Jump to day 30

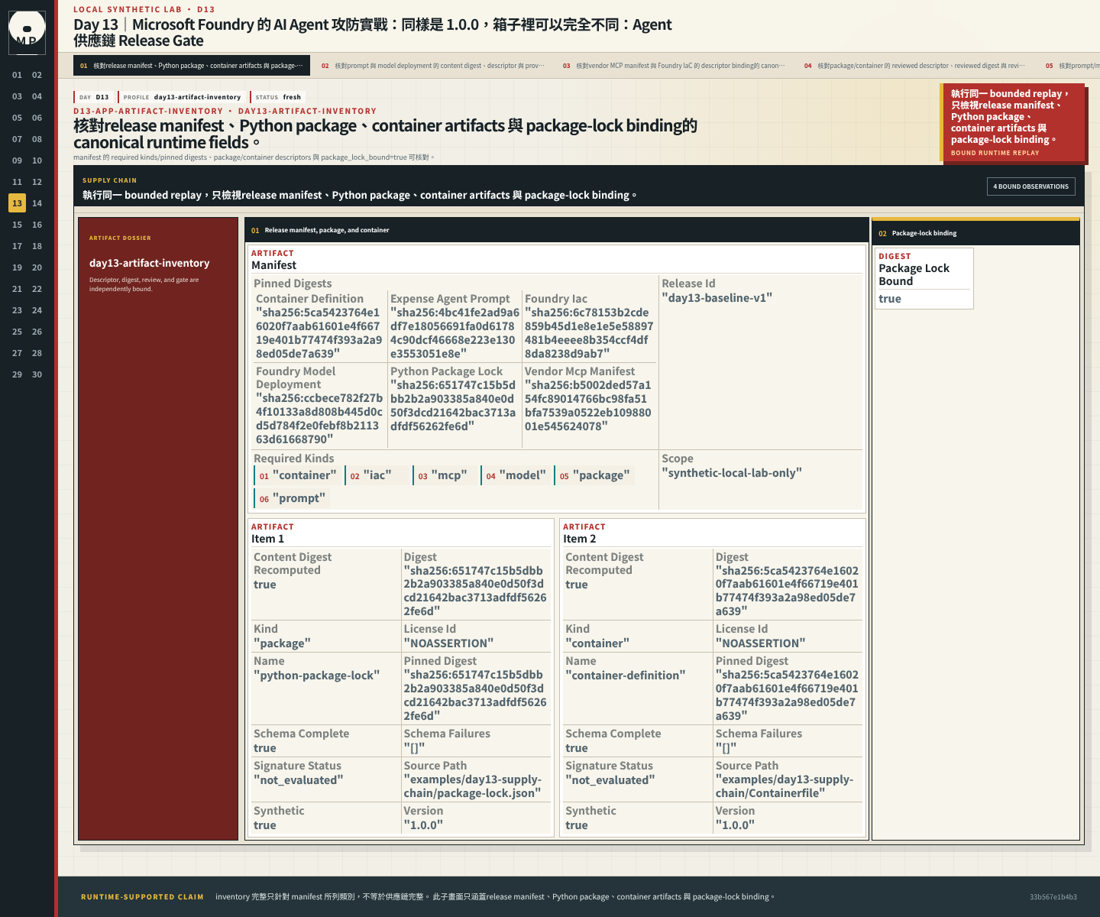click(x=37, y=374)
